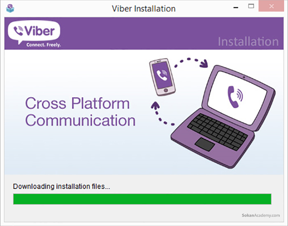Click the Viber speech-bubble logo

pyautogui.click(x=34, y=32)
